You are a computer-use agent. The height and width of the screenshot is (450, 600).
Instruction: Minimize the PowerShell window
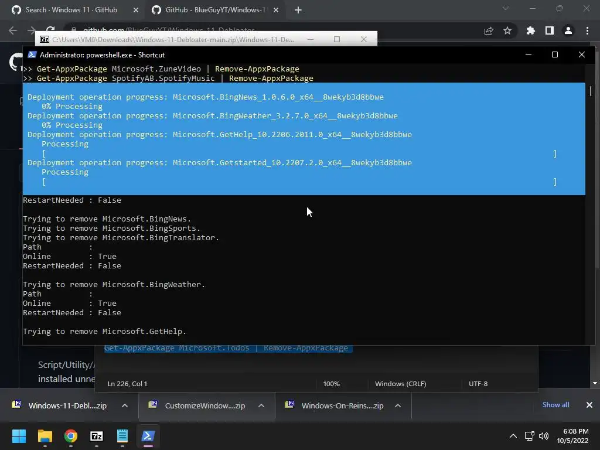click(x=529, y=54)
